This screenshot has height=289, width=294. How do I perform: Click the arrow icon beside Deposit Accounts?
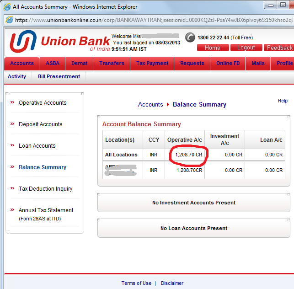pos(12,124)
